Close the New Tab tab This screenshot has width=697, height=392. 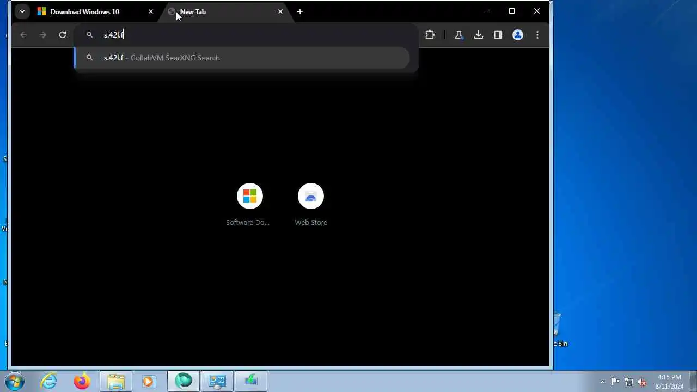pos(280,11)
